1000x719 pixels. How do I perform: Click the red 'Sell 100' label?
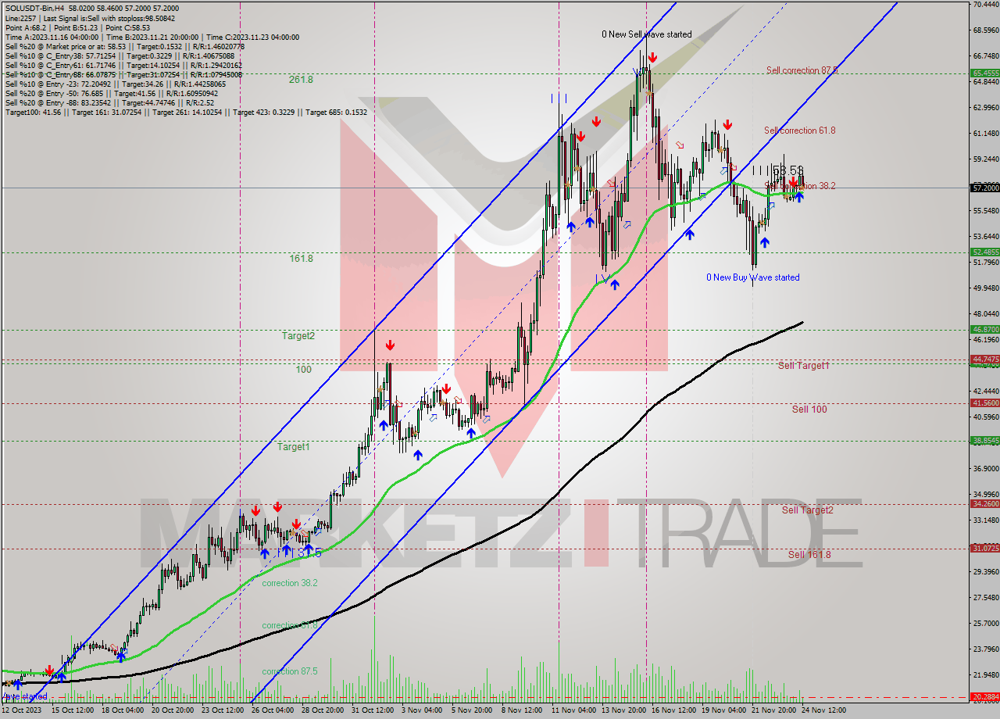tap(809, 410)
